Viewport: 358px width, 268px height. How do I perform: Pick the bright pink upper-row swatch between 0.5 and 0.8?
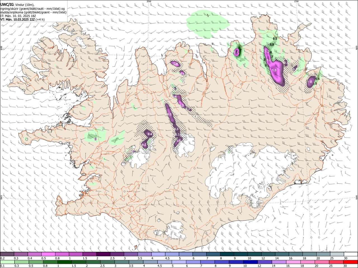(x=48, y=254)
